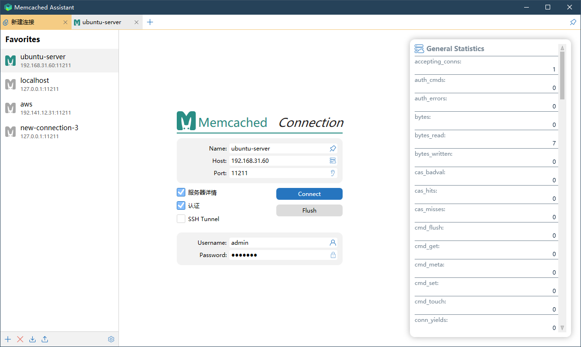
Task: Minimize the Memcached Assistant window
Action: (x=526, y=7)
